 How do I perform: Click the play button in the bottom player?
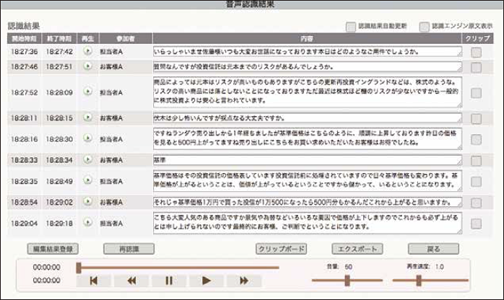[x=206, y=281]
